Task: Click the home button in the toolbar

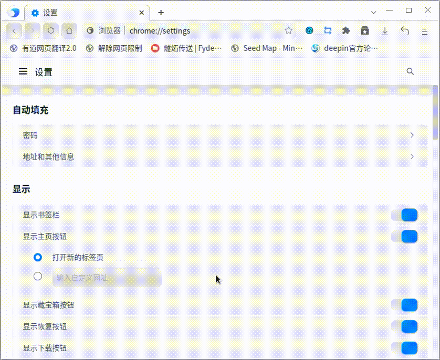Action: (x=69, y=30)
